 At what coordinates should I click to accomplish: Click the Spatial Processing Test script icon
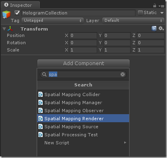click(40, 135)
